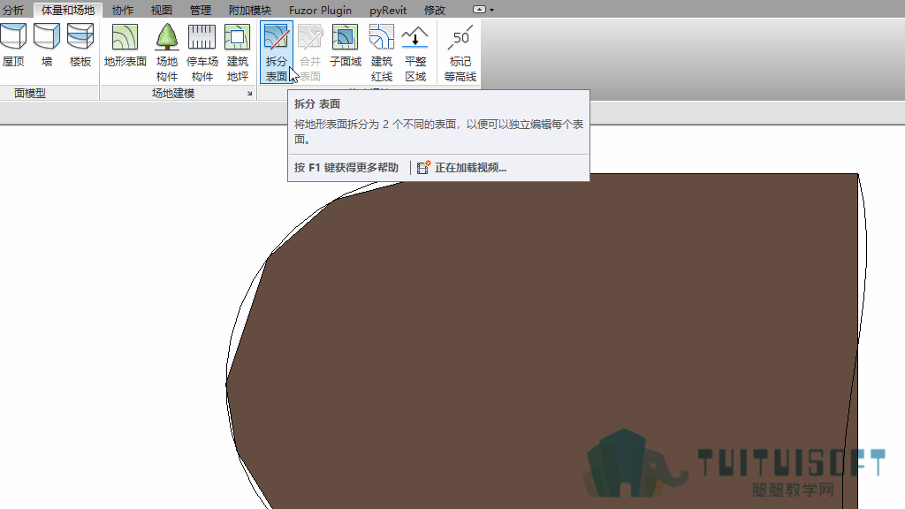Go to the 附加模块 tab
This screenshot has height=509, width=905.
click(x=250, y=10)
